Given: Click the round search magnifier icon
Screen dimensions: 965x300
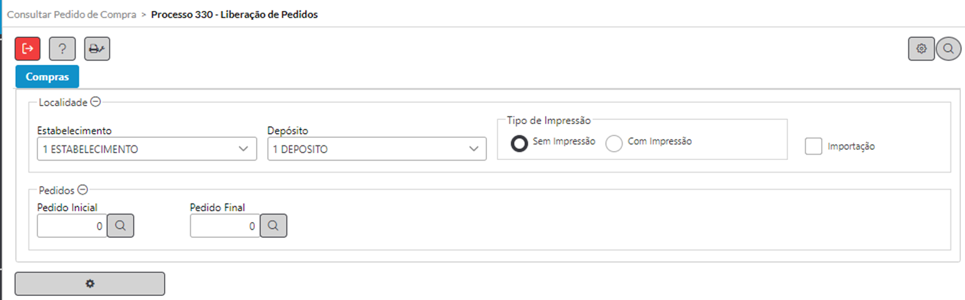Looking at the screenshot, I should coord(948,49).
